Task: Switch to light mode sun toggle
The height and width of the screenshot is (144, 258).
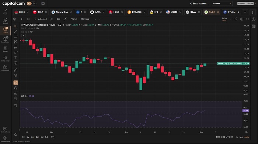Action: coord(34,3)
